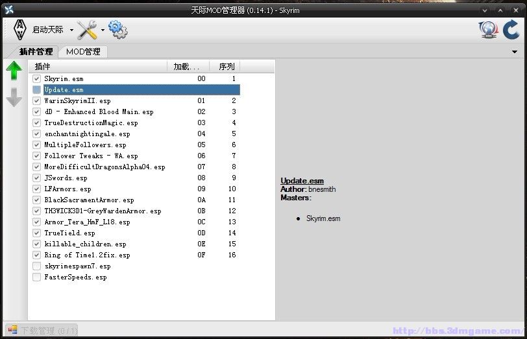The width and height of the screenshot is (527, 339).
Task: Open the tab list dropdown arrow at right
Action: pos(515,52)
